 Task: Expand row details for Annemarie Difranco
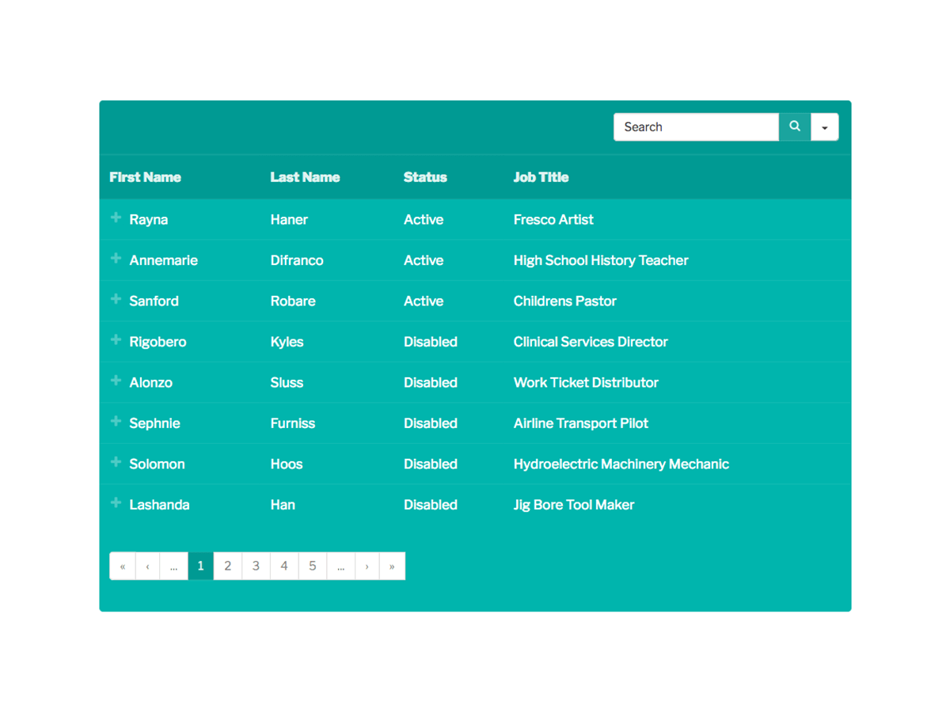point(116,259)
